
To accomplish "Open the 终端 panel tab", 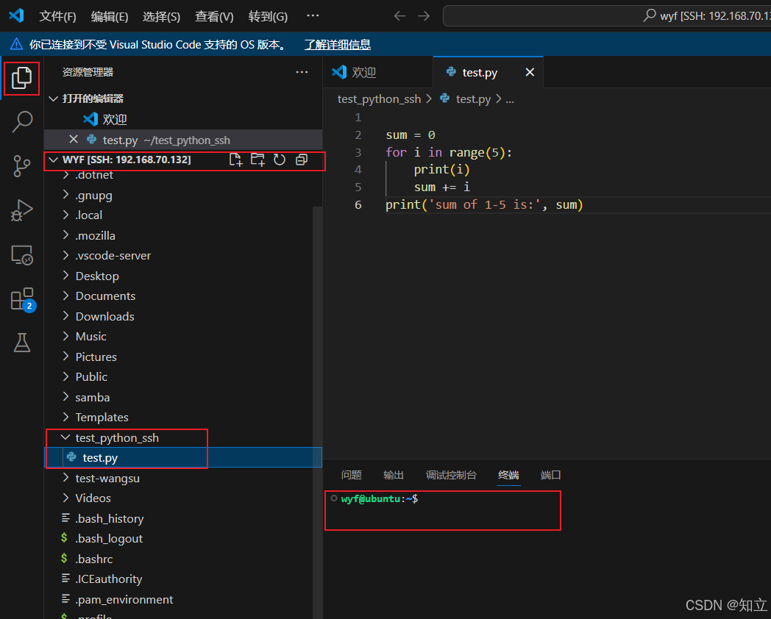I will click(x=508, y=475).
